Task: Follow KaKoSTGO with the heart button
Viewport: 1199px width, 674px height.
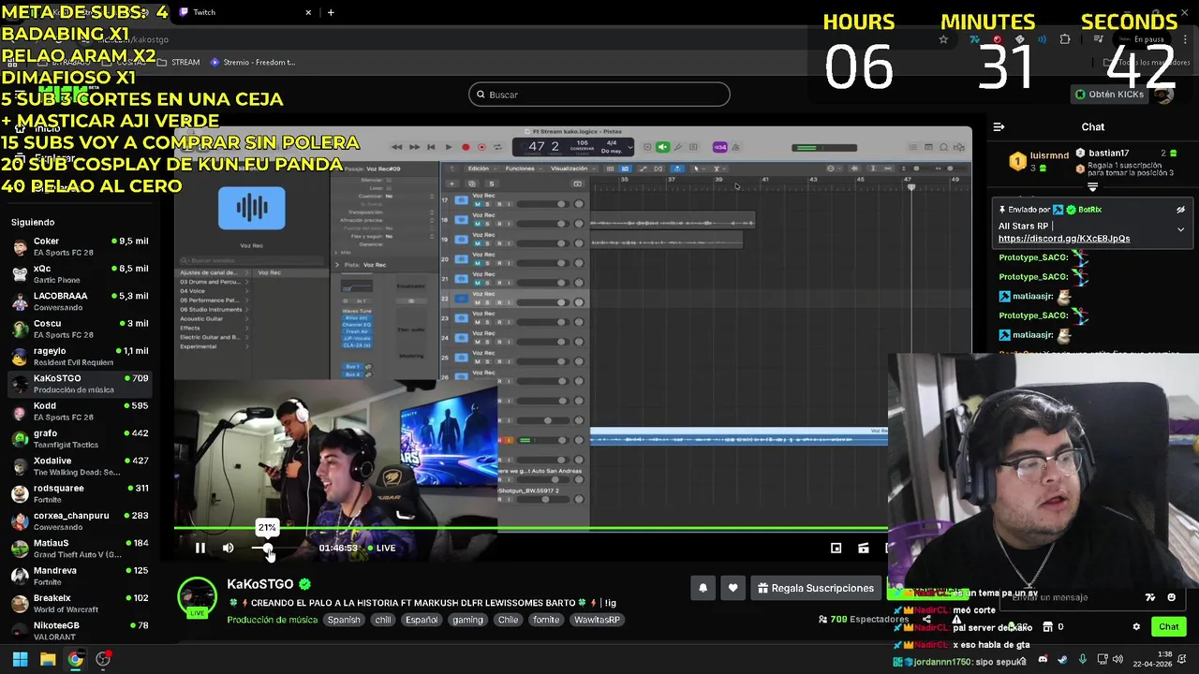Action: 733,588
